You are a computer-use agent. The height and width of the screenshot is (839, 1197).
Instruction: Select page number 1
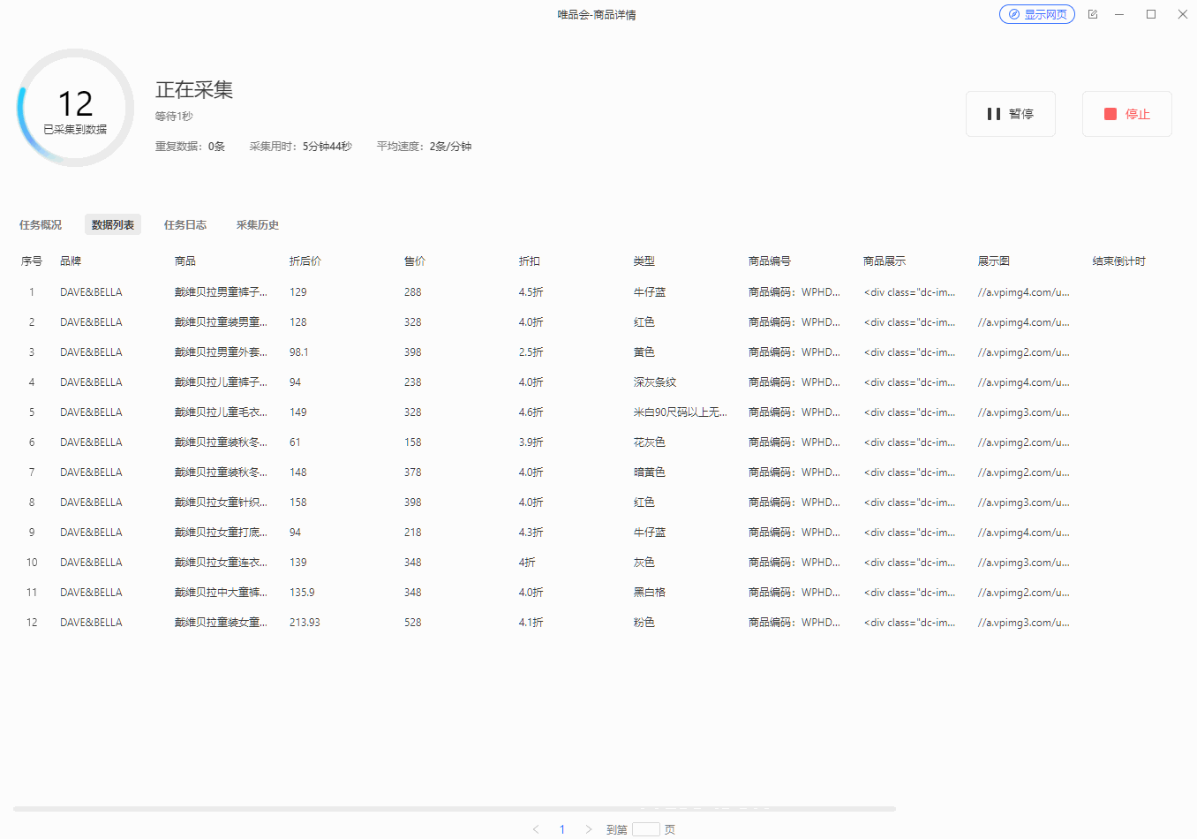click(x=562, y=829)
